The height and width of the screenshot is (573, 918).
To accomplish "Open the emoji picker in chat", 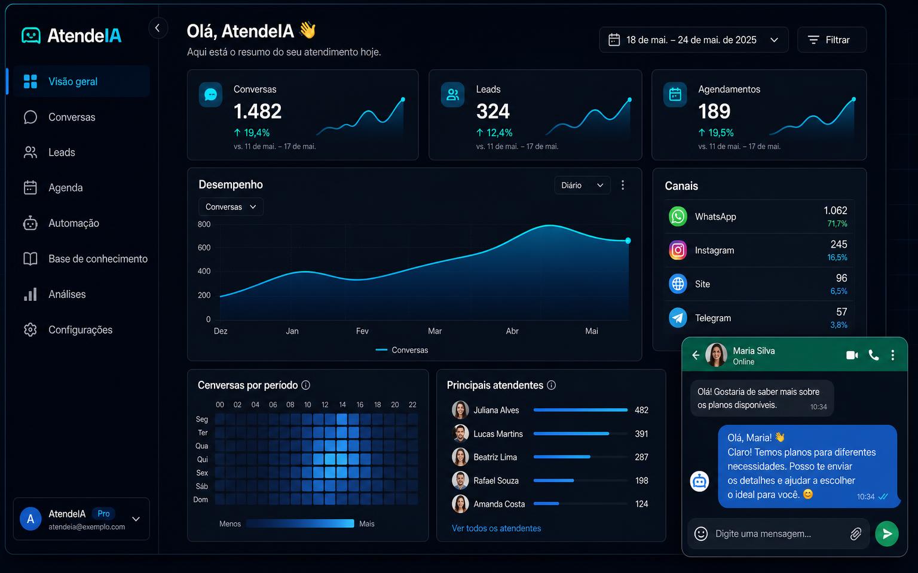I will (701, 534).
